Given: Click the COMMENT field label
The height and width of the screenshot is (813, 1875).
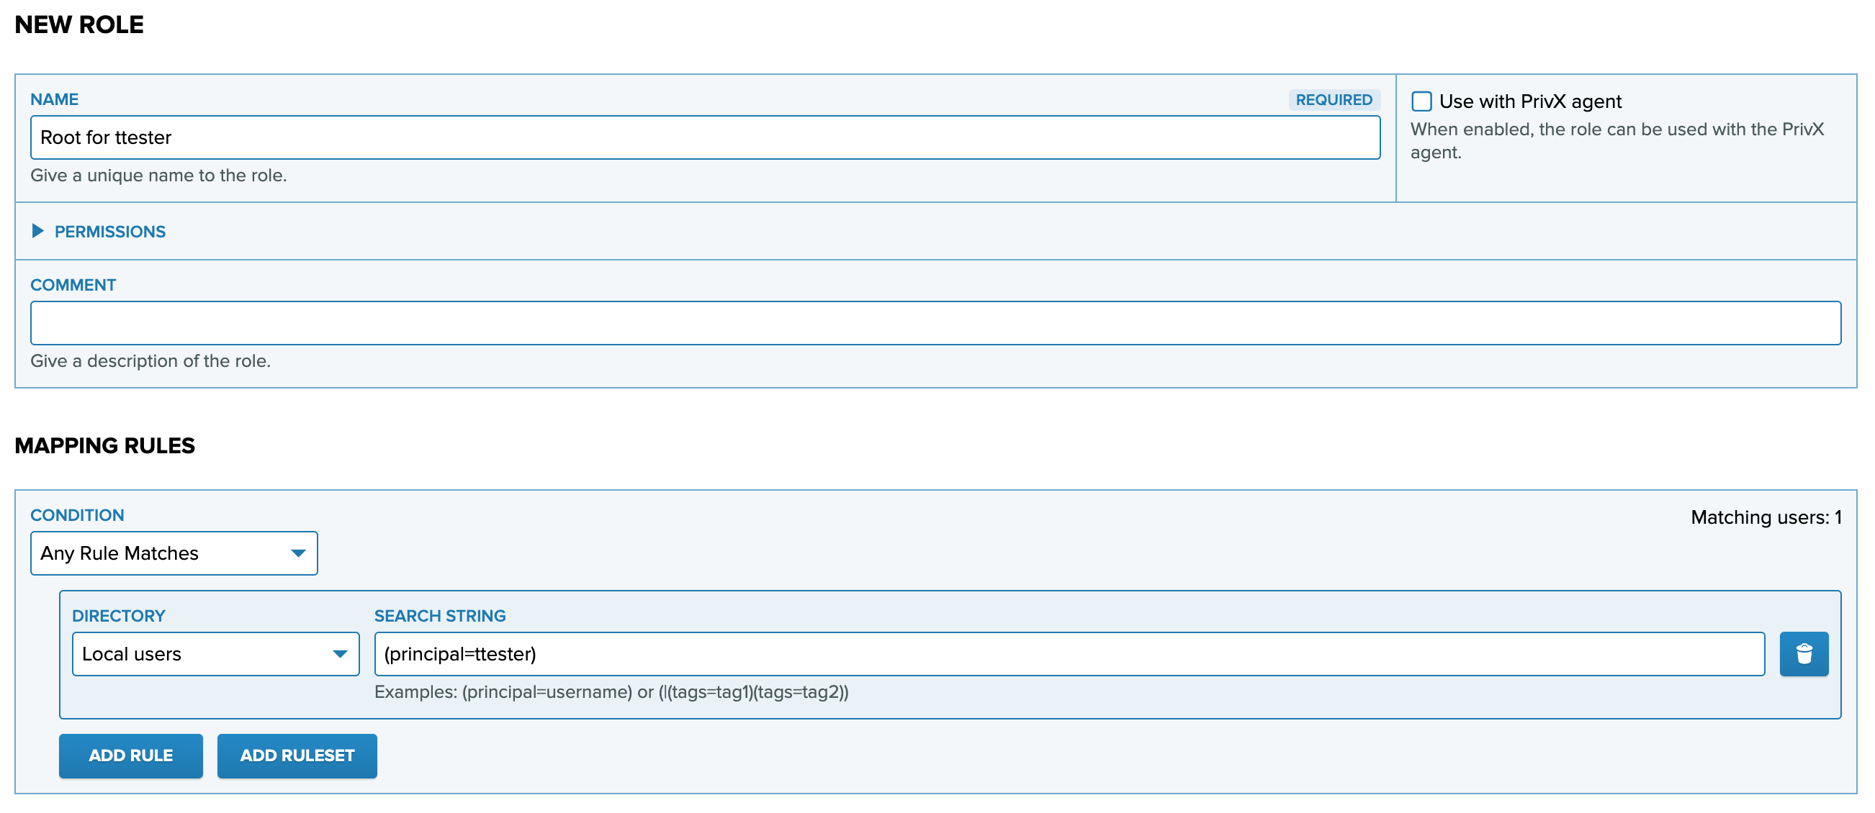Looking at the screenshot, I should pos(73,285).
